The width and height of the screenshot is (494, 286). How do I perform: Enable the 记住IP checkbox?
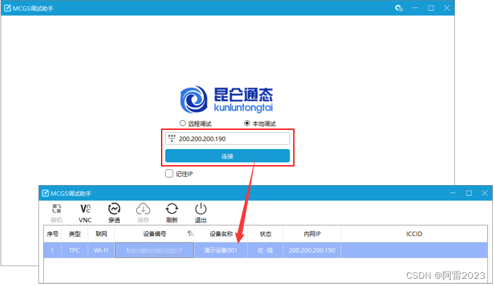[x=169, y=174]
